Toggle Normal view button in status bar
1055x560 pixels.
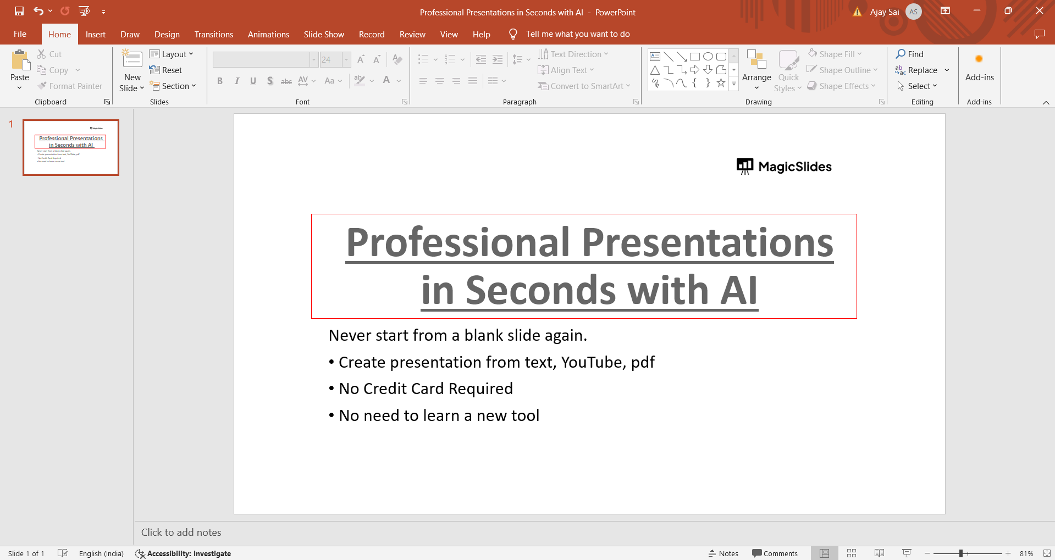824,553
